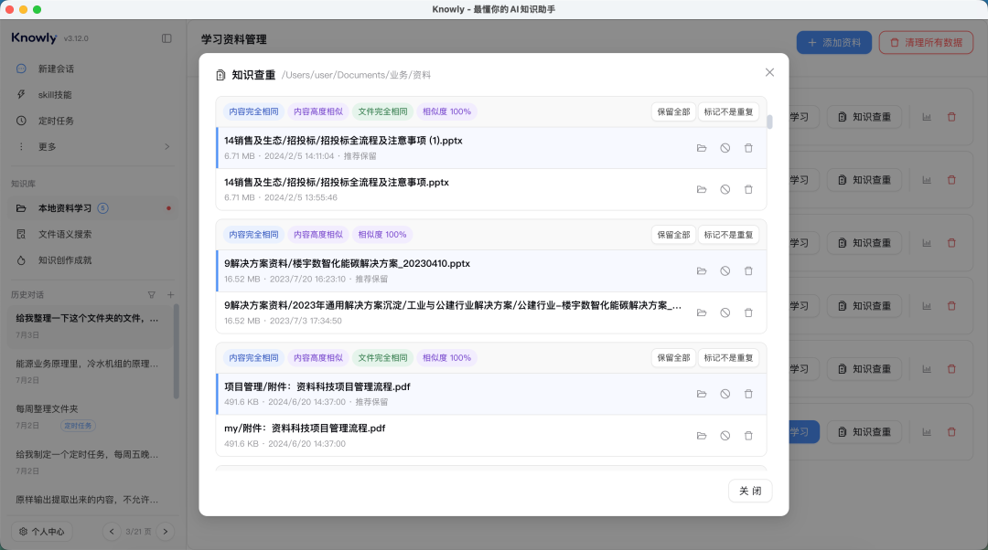Open folder for my/附件 PDF
988x550 pixels.
click(702, 436)
